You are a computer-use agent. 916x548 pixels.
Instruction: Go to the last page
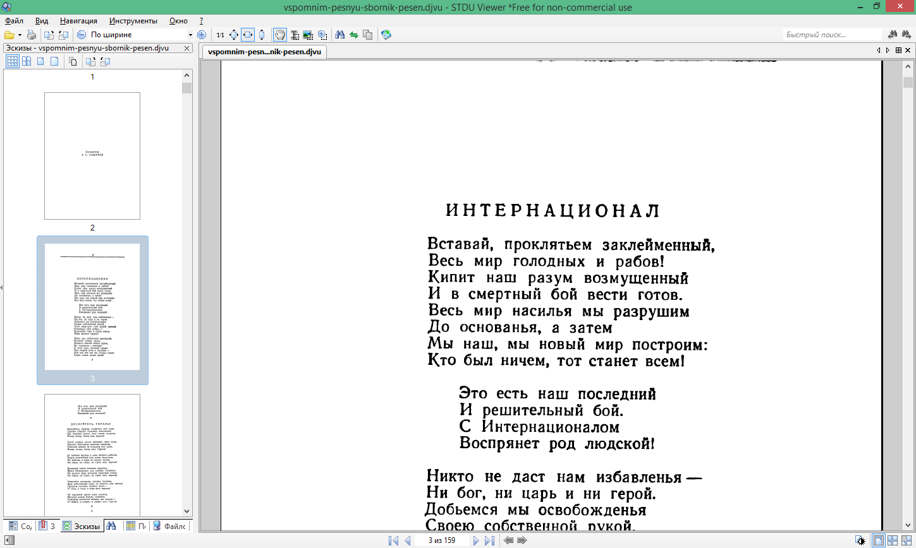(489, 540)
